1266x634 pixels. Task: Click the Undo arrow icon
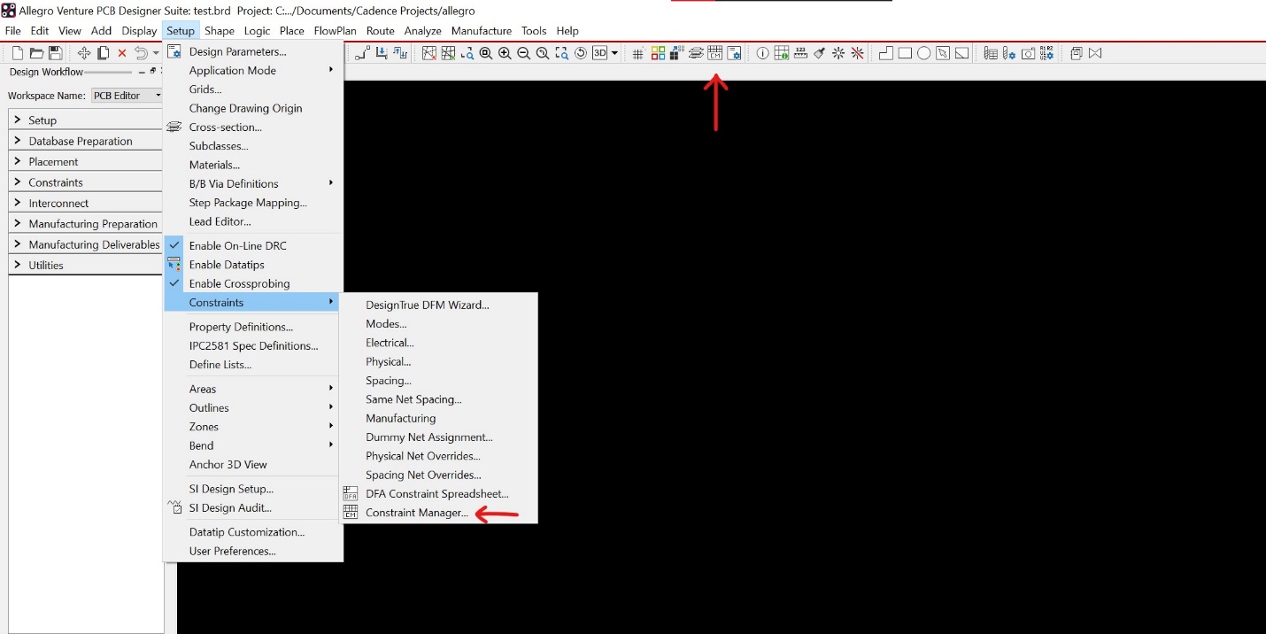pyautogui.click(x=141, y=53)
